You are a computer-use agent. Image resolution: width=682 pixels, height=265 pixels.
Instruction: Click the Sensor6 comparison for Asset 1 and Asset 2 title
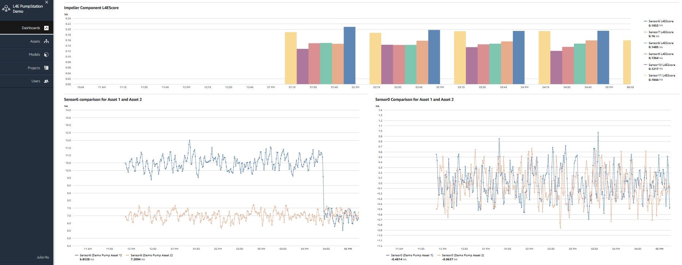(103, 99)
